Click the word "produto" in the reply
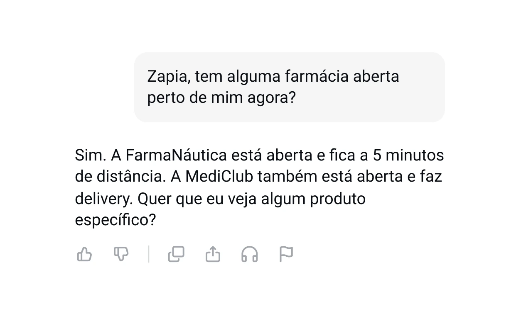Image resolution: width=521 pixels, height=316 pixels. coord(338,199)
